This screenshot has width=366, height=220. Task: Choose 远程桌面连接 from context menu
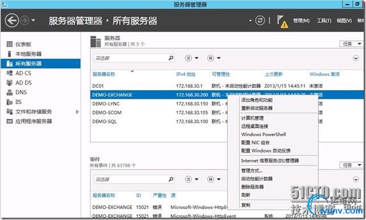click(255, 126)
